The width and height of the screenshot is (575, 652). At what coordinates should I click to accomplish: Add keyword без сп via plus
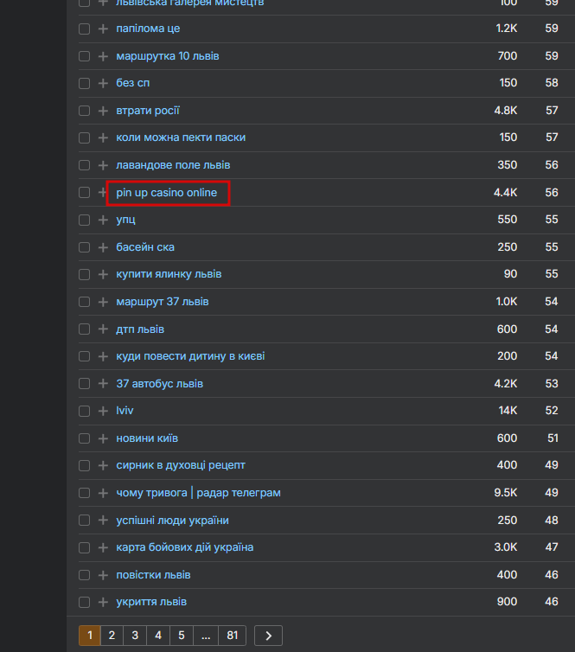[103, 83]
